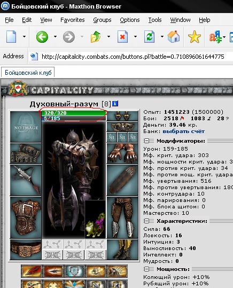Open dropdown arrow beside Back button
This screenshot has height=288, width=233.
pyautogui.click(x=55, y=36)
